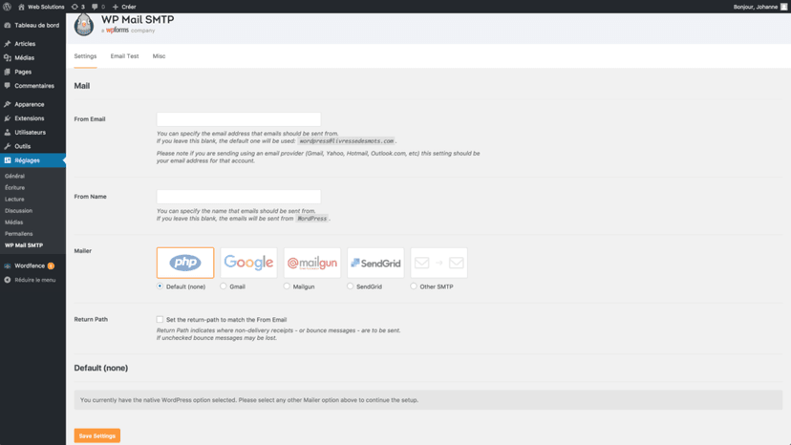Click the Save Settings button
Image resolution: width=791 pixels, height=445 pixels.
pos(96,435)
